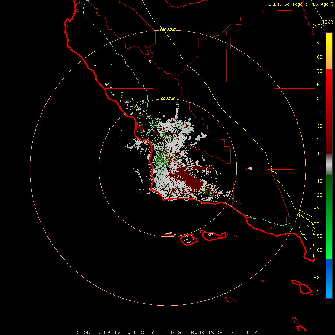This screenshot has width=335, height=335.
Task: Select the "-10" value on velocity scale
Action: [318, 181]
